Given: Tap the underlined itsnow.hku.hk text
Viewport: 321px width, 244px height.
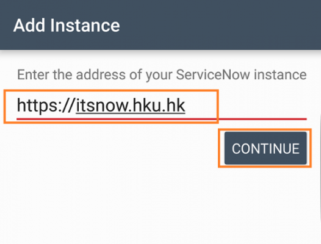Looking at the screenshot, I should pos(131,106).
